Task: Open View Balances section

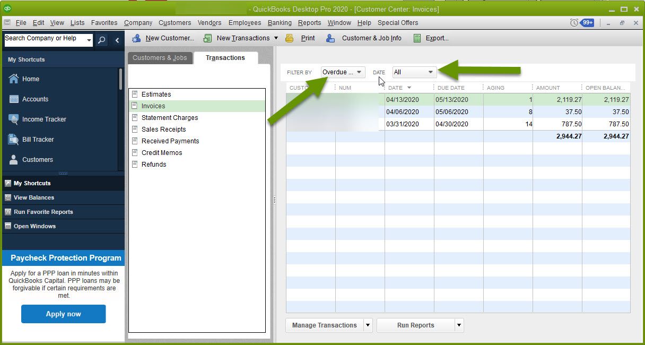Action: point(63,197)
